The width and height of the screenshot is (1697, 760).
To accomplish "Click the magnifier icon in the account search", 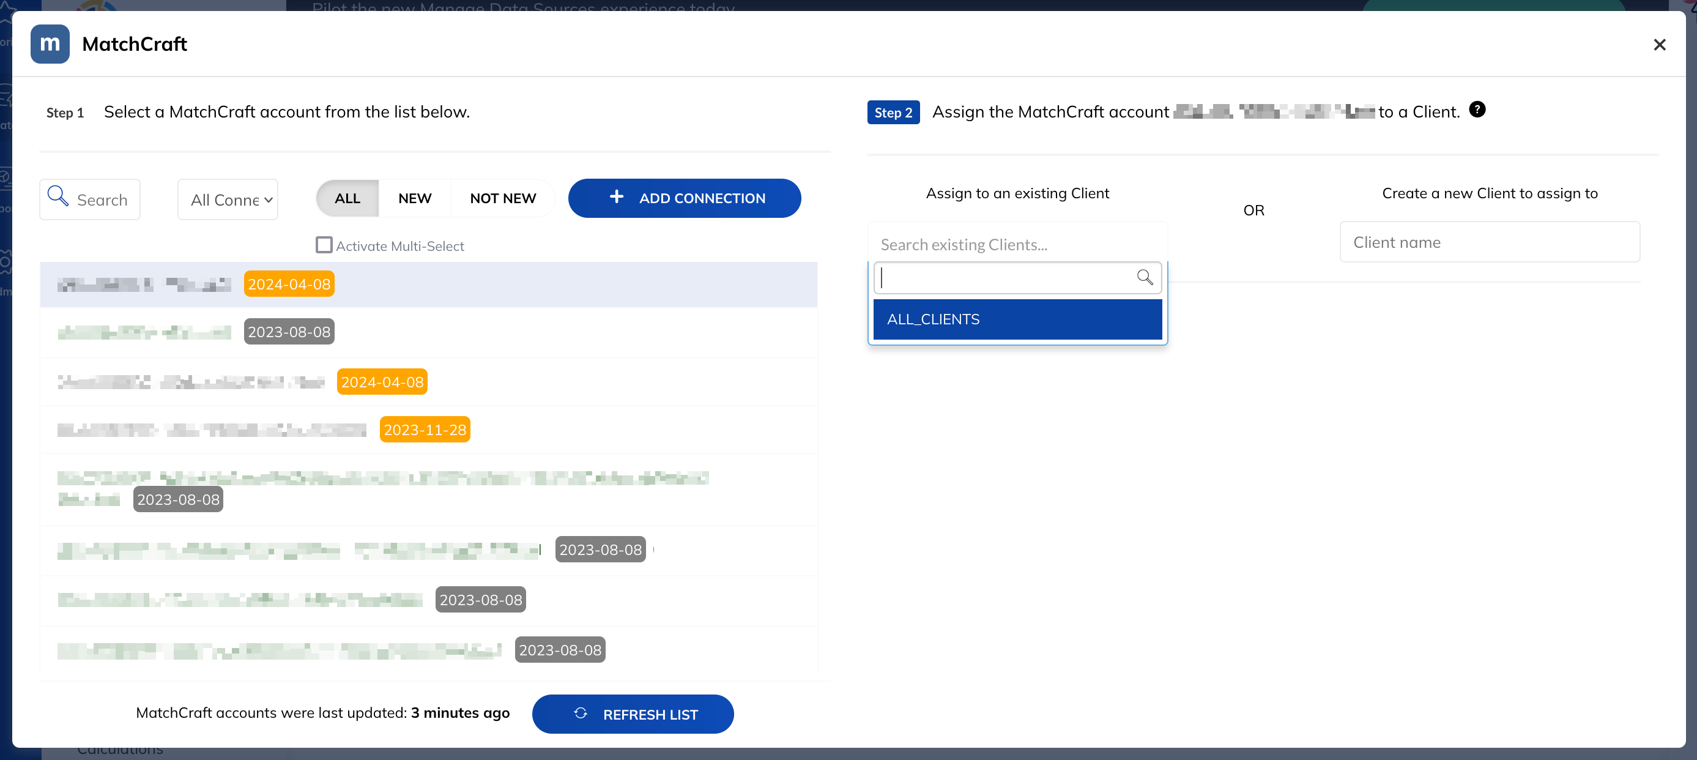I will [58, 196].
